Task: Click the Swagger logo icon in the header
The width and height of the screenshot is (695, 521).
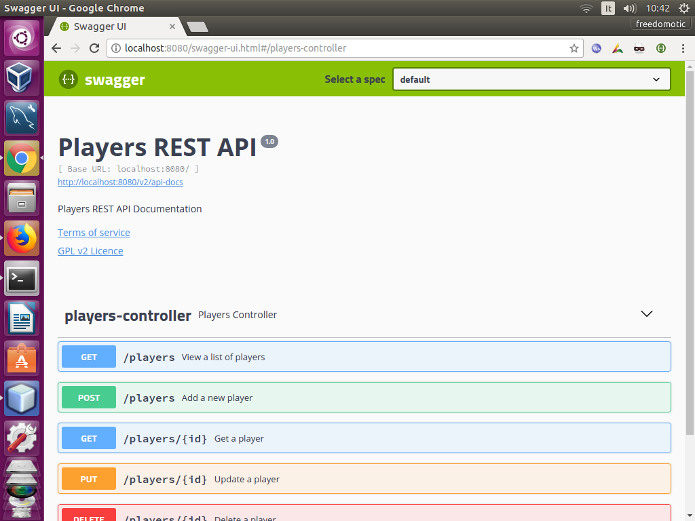Action: click(69, 79)
